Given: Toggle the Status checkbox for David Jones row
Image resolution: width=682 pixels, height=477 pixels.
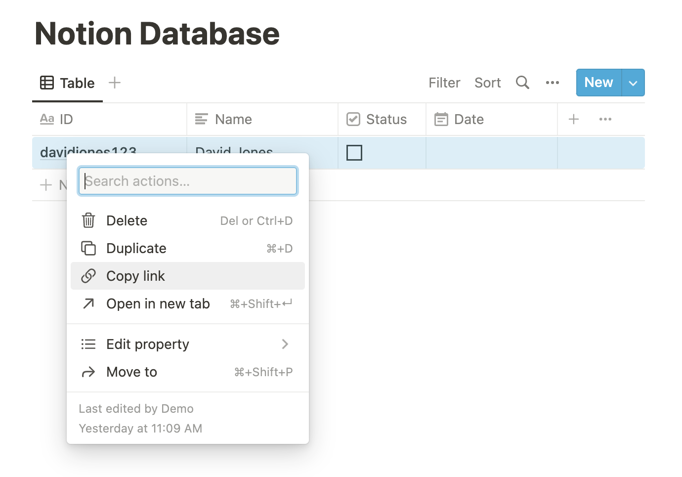Looking at the screenshot, I should click(x=354, y=153).
